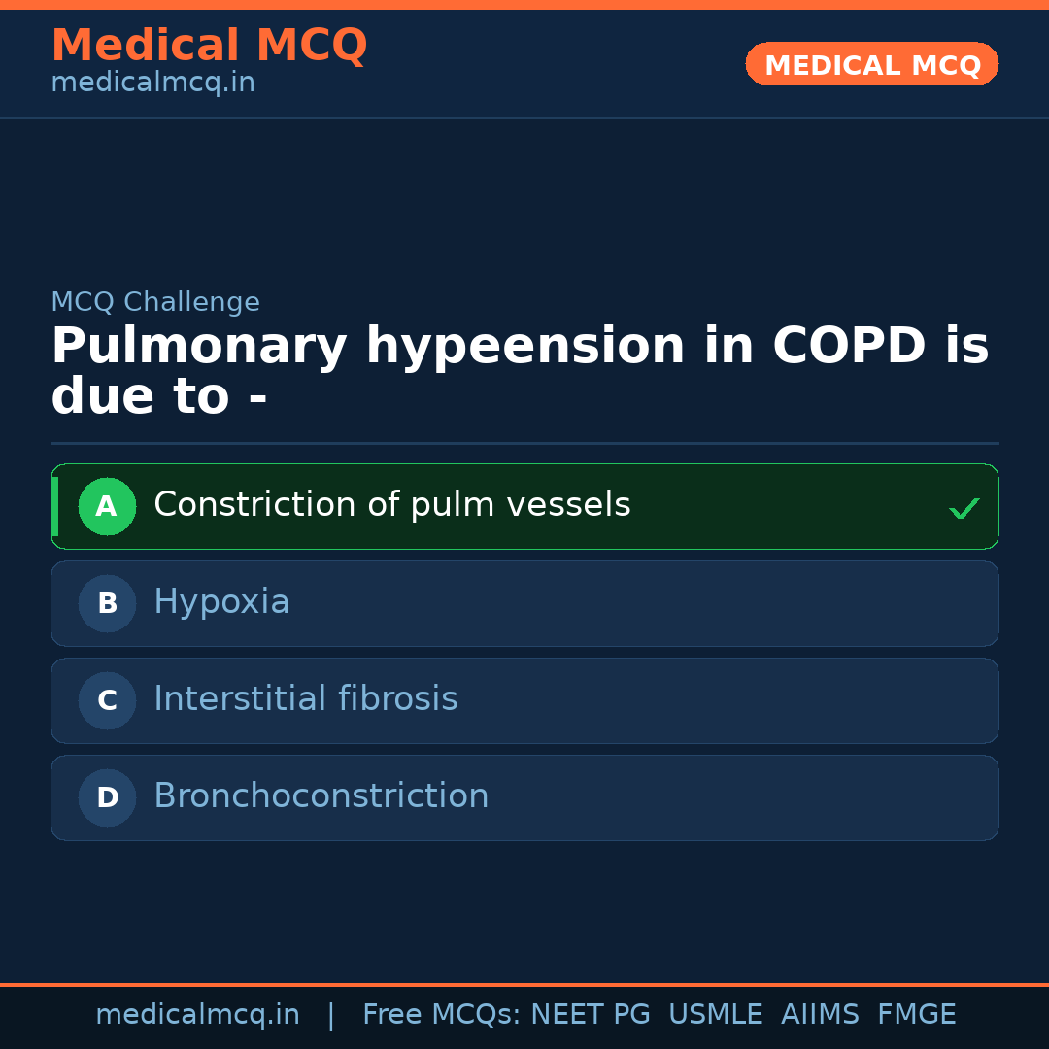
Task: Click "USMLE" in the footer
Action: tap(715, 1015)
